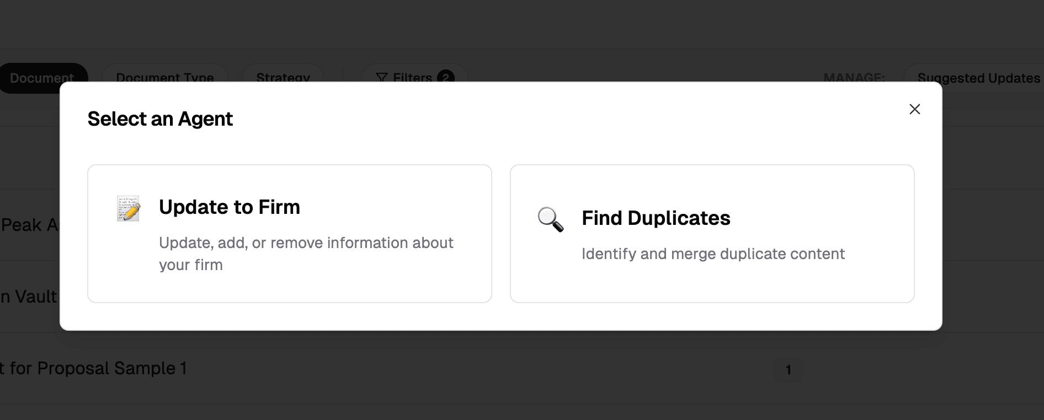Close the Select an Agent dialog

[x=914, y=109]
